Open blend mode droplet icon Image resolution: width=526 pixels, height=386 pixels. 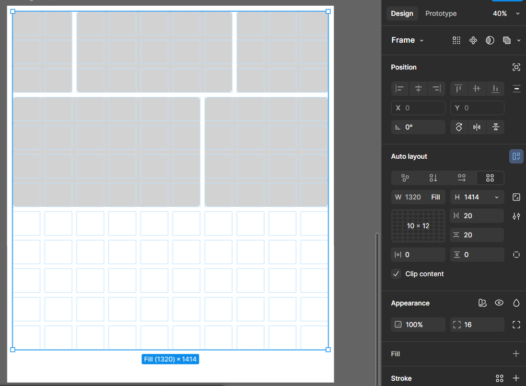[516, 303]
